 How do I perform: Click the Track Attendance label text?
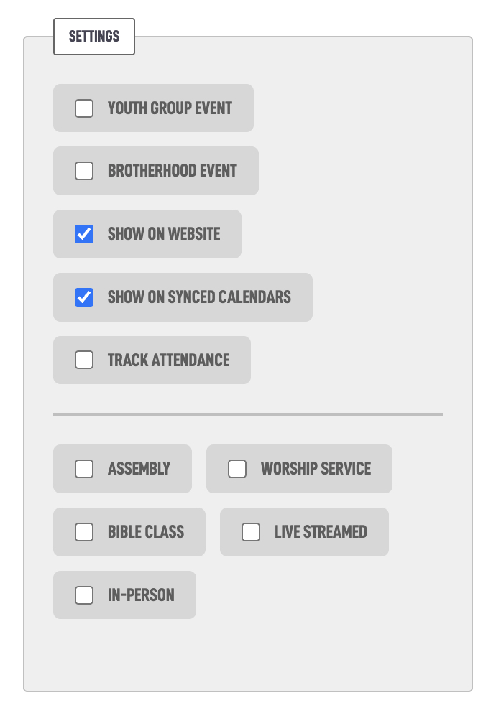(169, 360)
